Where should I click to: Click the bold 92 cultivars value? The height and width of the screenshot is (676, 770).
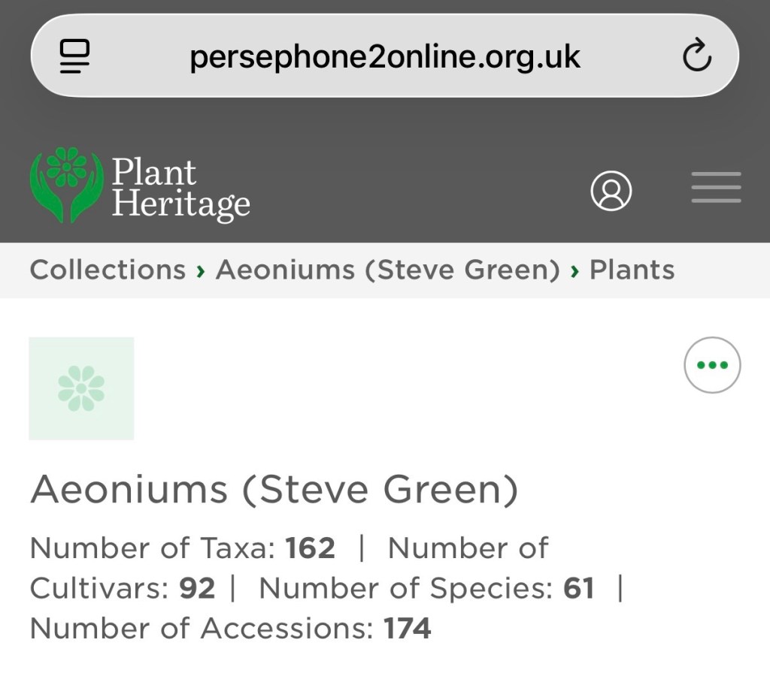(197, 588)
